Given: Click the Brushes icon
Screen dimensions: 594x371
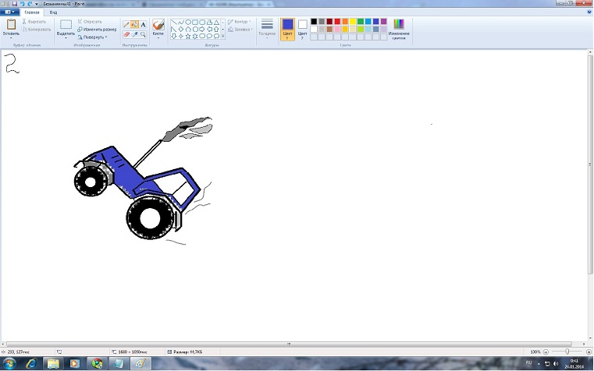Looking at the screenshot, I should pos(158,25).
